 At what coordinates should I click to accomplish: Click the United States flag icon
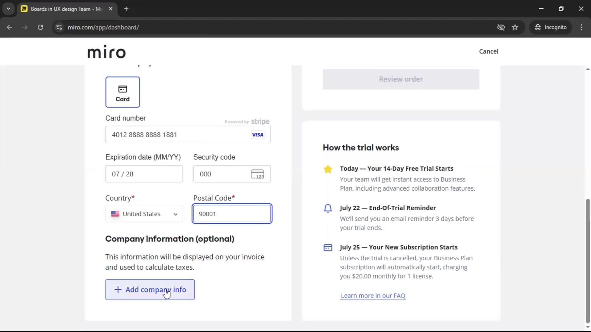(115, 214)
